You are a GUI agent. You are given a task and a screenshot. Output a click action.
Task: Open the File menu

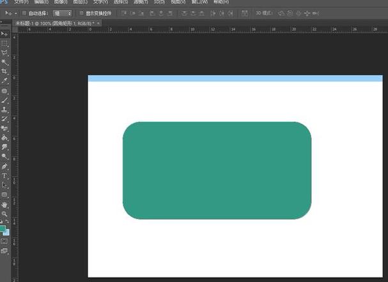pos(21,3)
